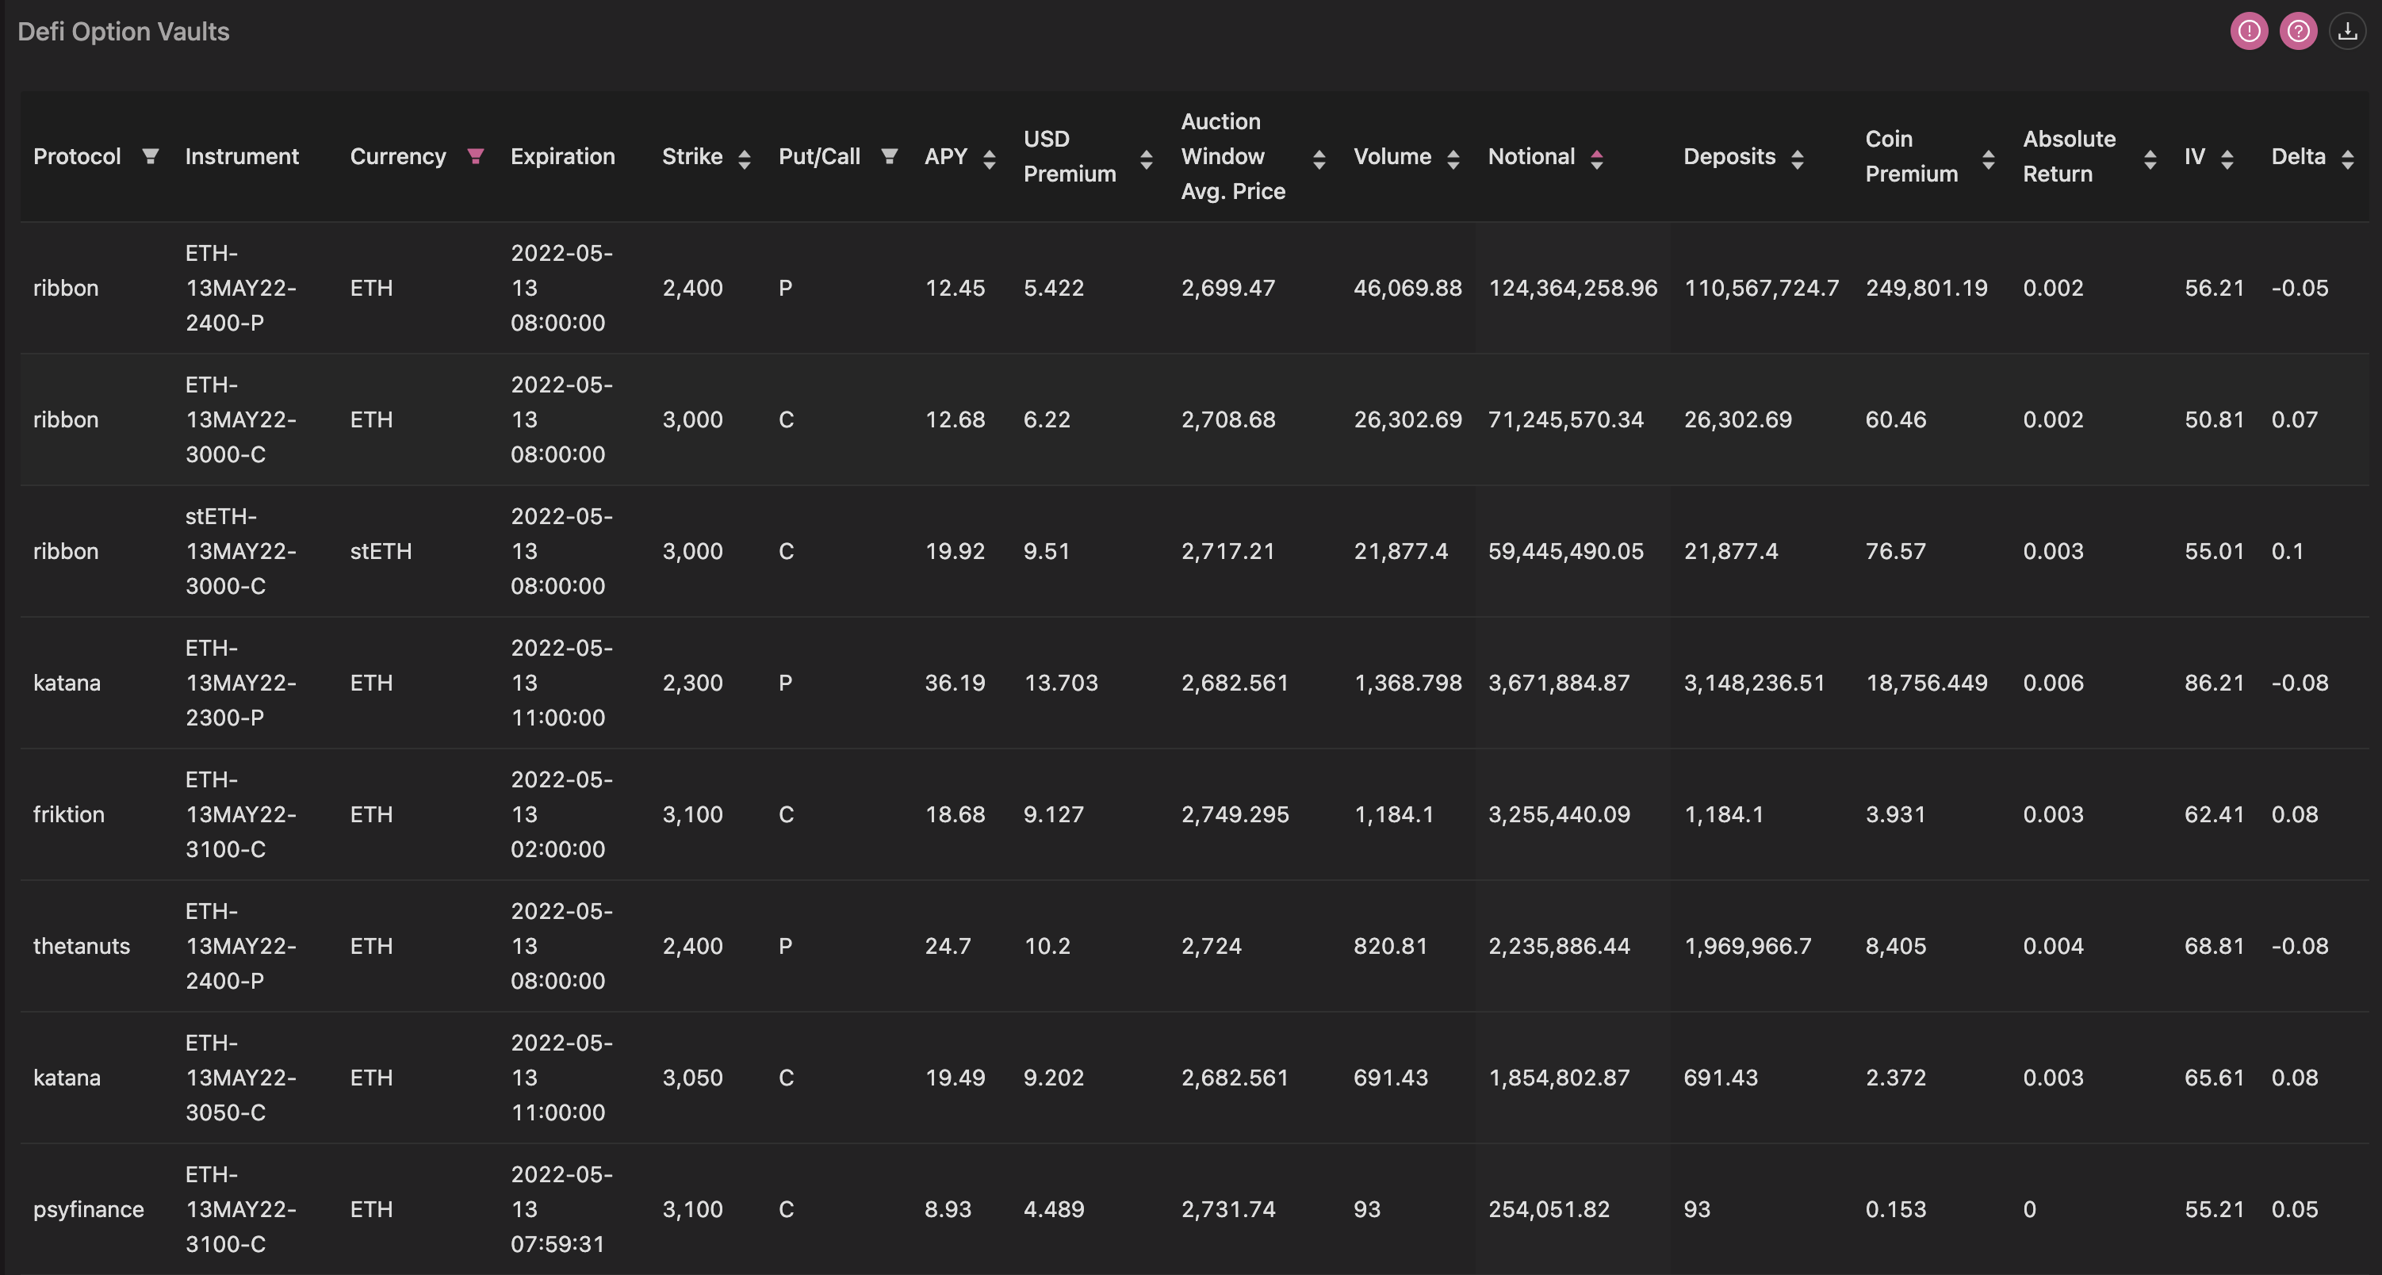Click USD premium value 13.703
The image size is (2382, 1275).
1061,683
